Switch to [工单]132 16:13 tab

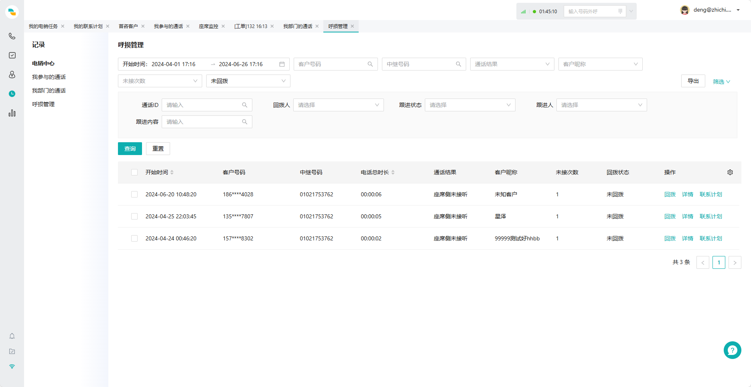click(251, 26)
